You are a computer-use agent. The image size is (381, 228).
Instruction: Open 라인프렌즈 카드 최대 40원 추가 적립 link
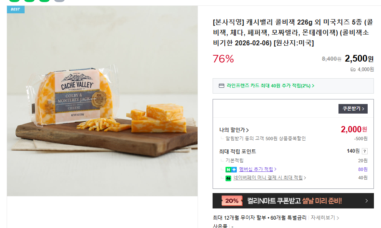[x=271, y=86]
